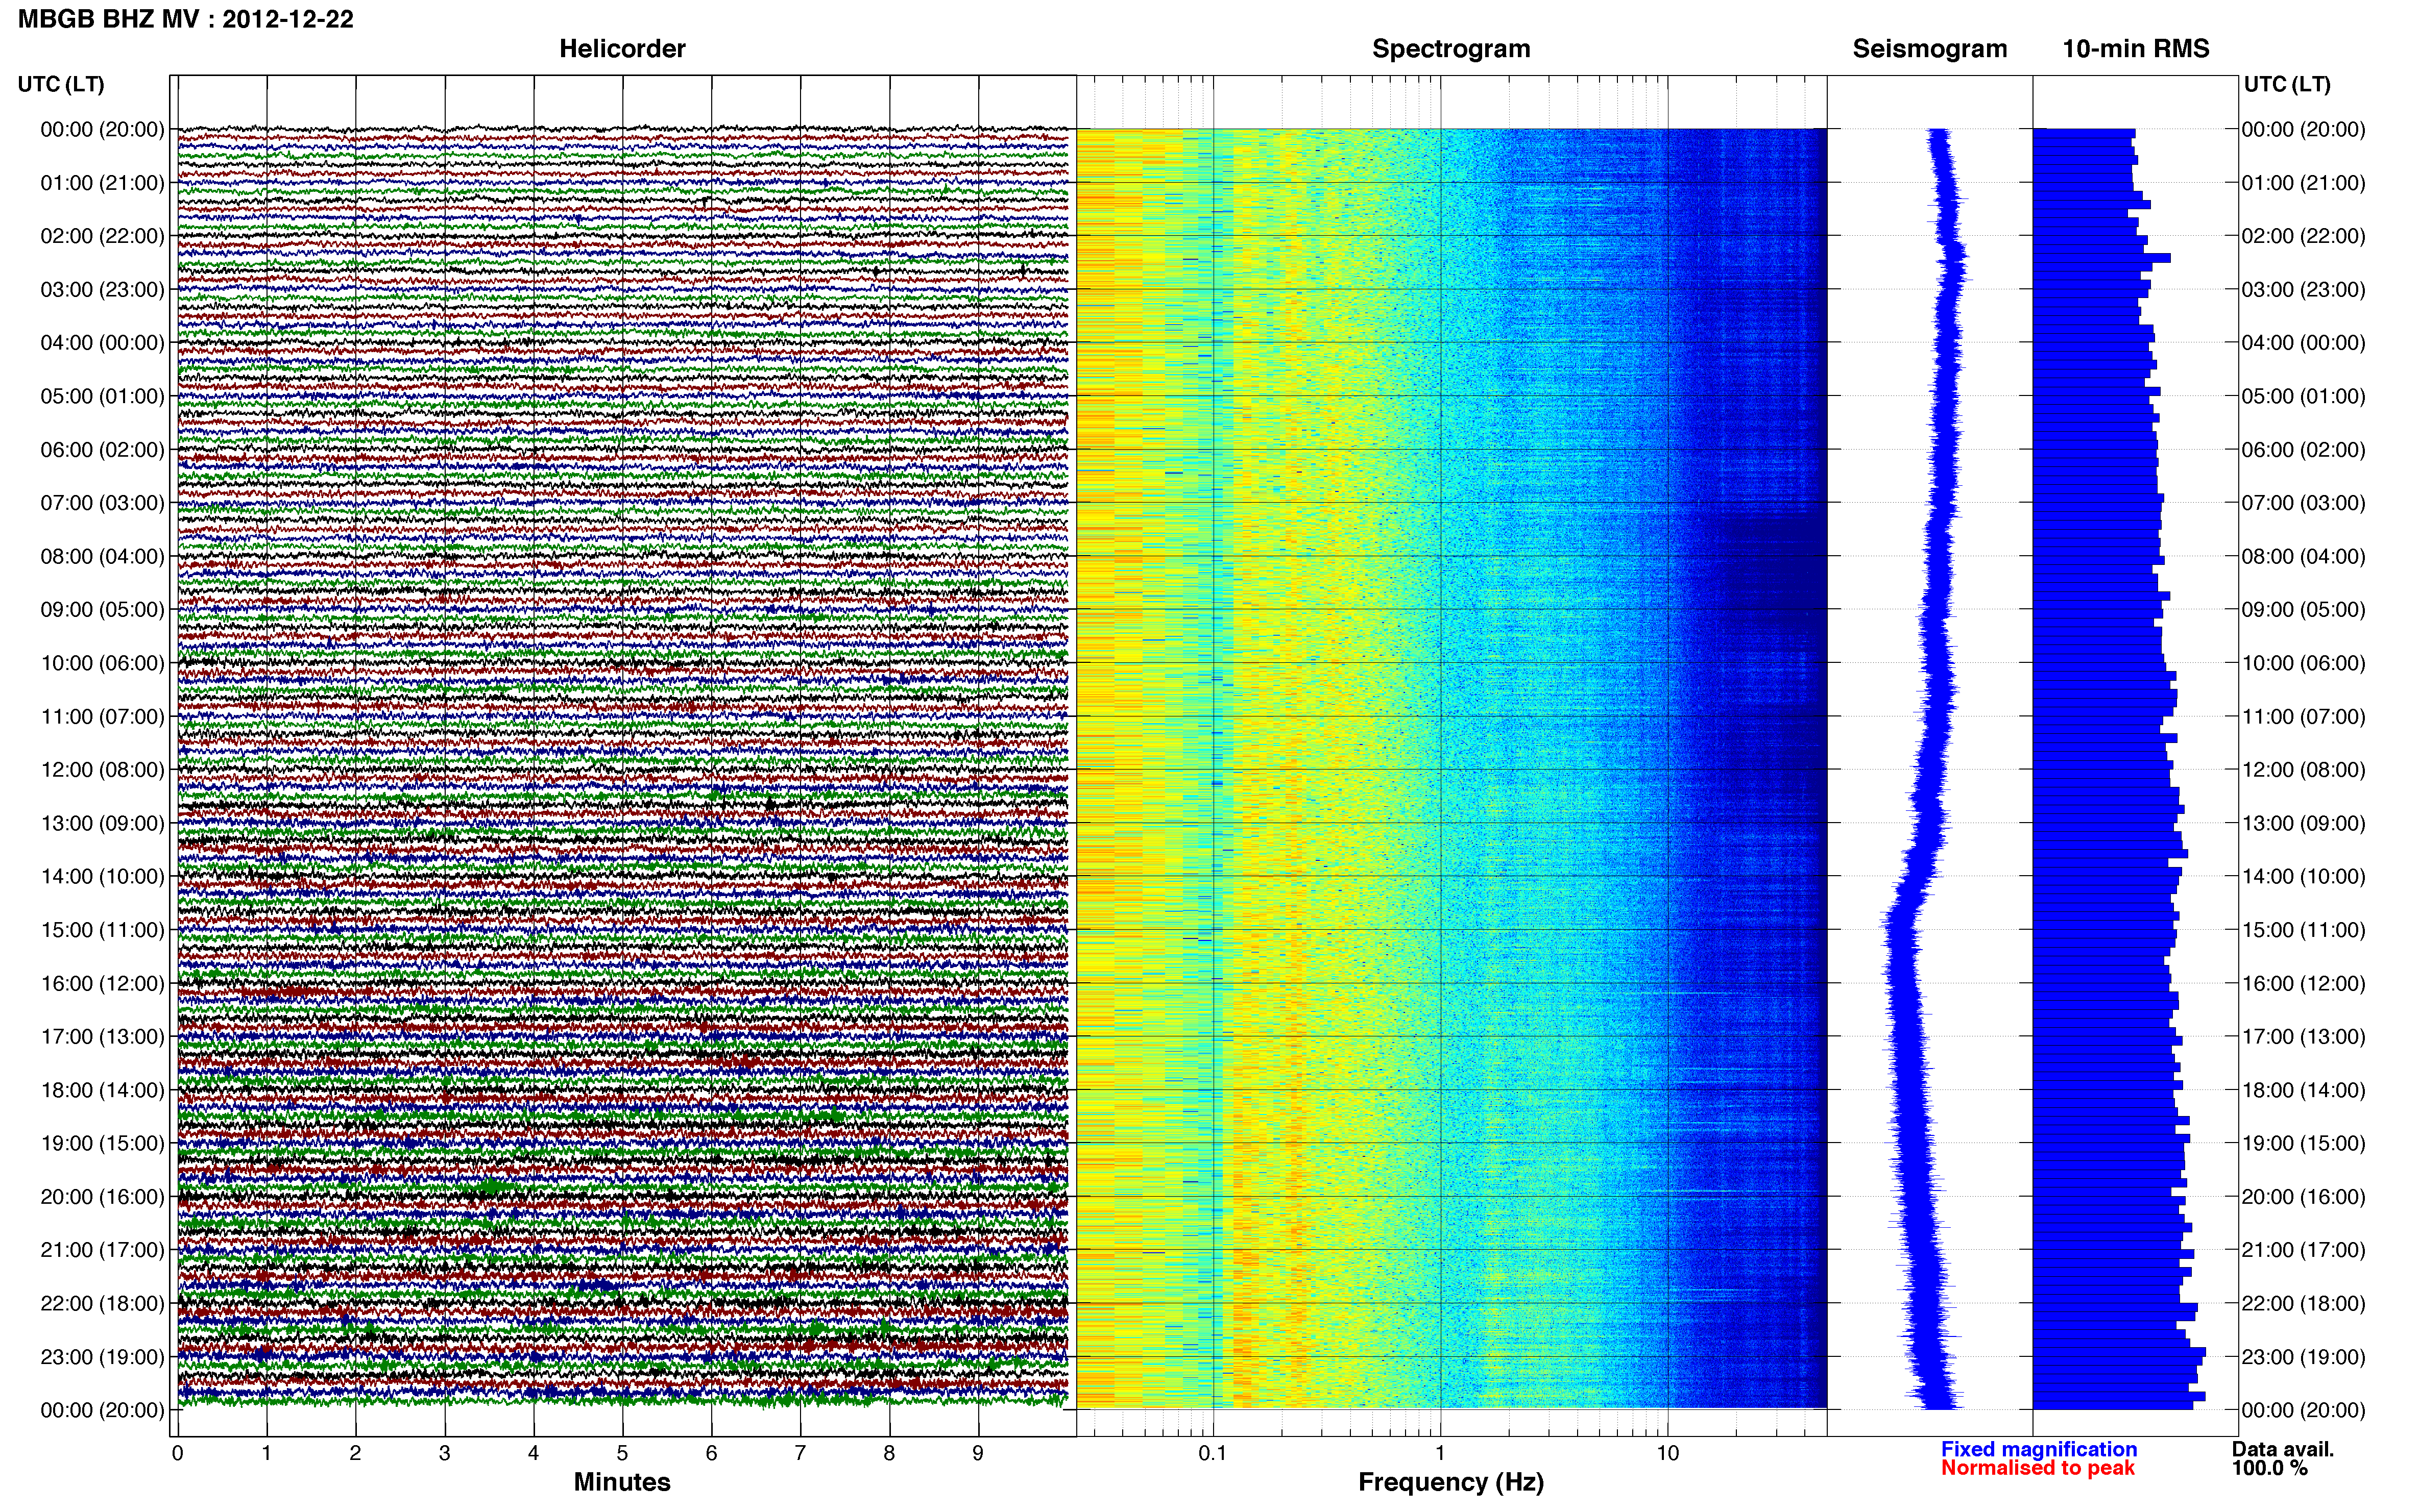Click minute tick label '0' on helicorder axis

(178, 1454)
